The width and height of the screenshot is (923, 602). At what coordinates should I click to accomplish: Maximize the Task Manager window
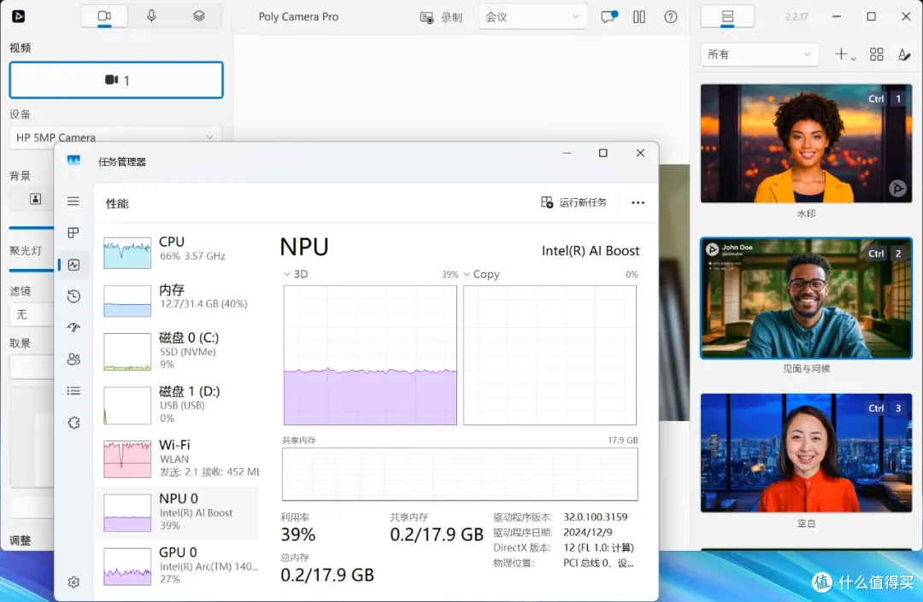click(x=603, y=153)
